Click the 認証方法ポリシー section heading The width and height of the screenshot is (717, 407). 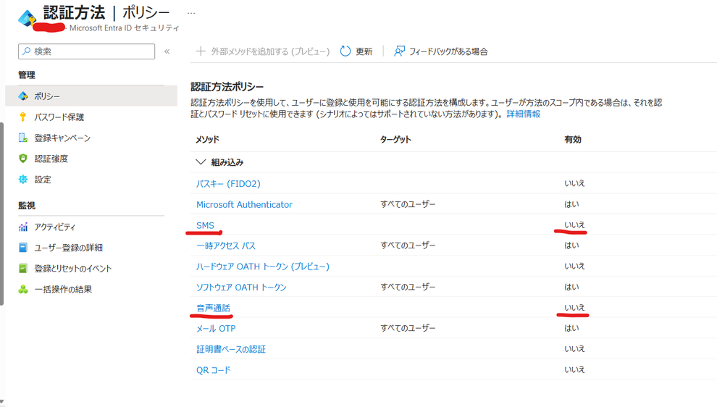point(227,86)
